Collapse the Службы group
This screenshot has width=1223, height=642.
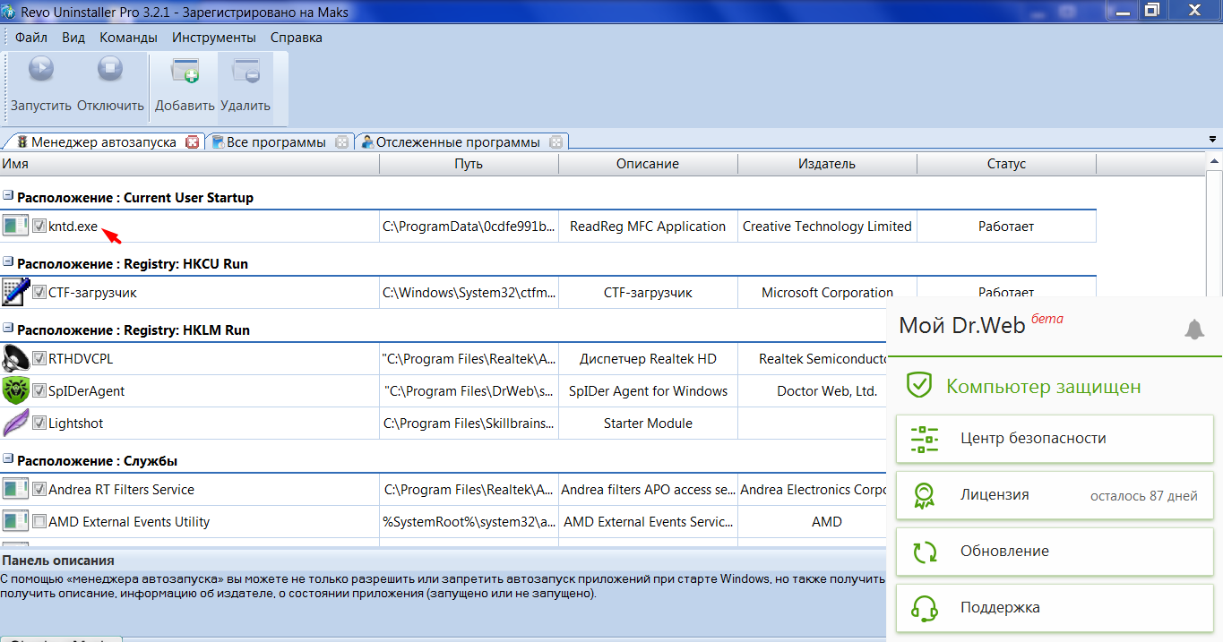tap(7, 461)
